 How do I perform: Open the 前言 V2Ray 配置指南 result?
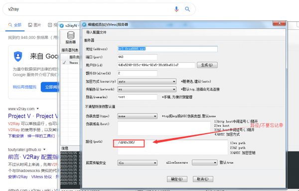click(33, 157)
